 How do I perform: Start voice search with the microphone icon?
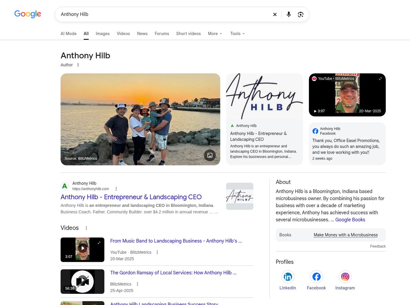point(289,14)
